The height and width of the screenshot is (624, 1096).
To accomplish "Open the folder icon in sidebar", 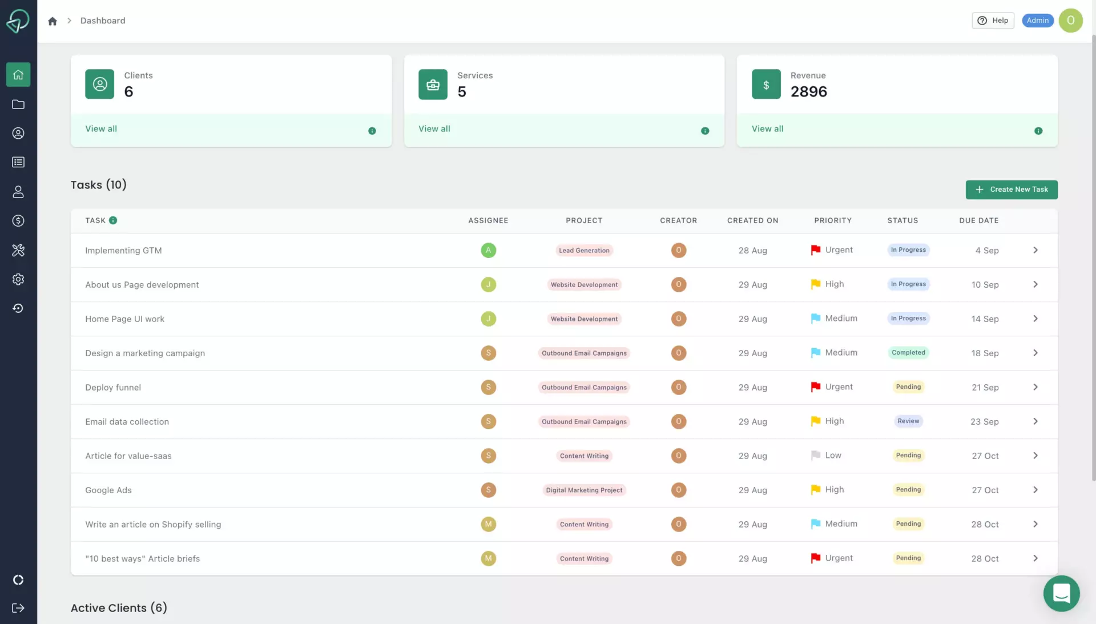I will pyautogui.click(x=18, y=104).
